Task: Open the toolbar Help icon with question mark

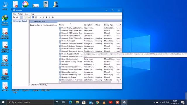Action: pyautogui.click(x=33, y=17)
